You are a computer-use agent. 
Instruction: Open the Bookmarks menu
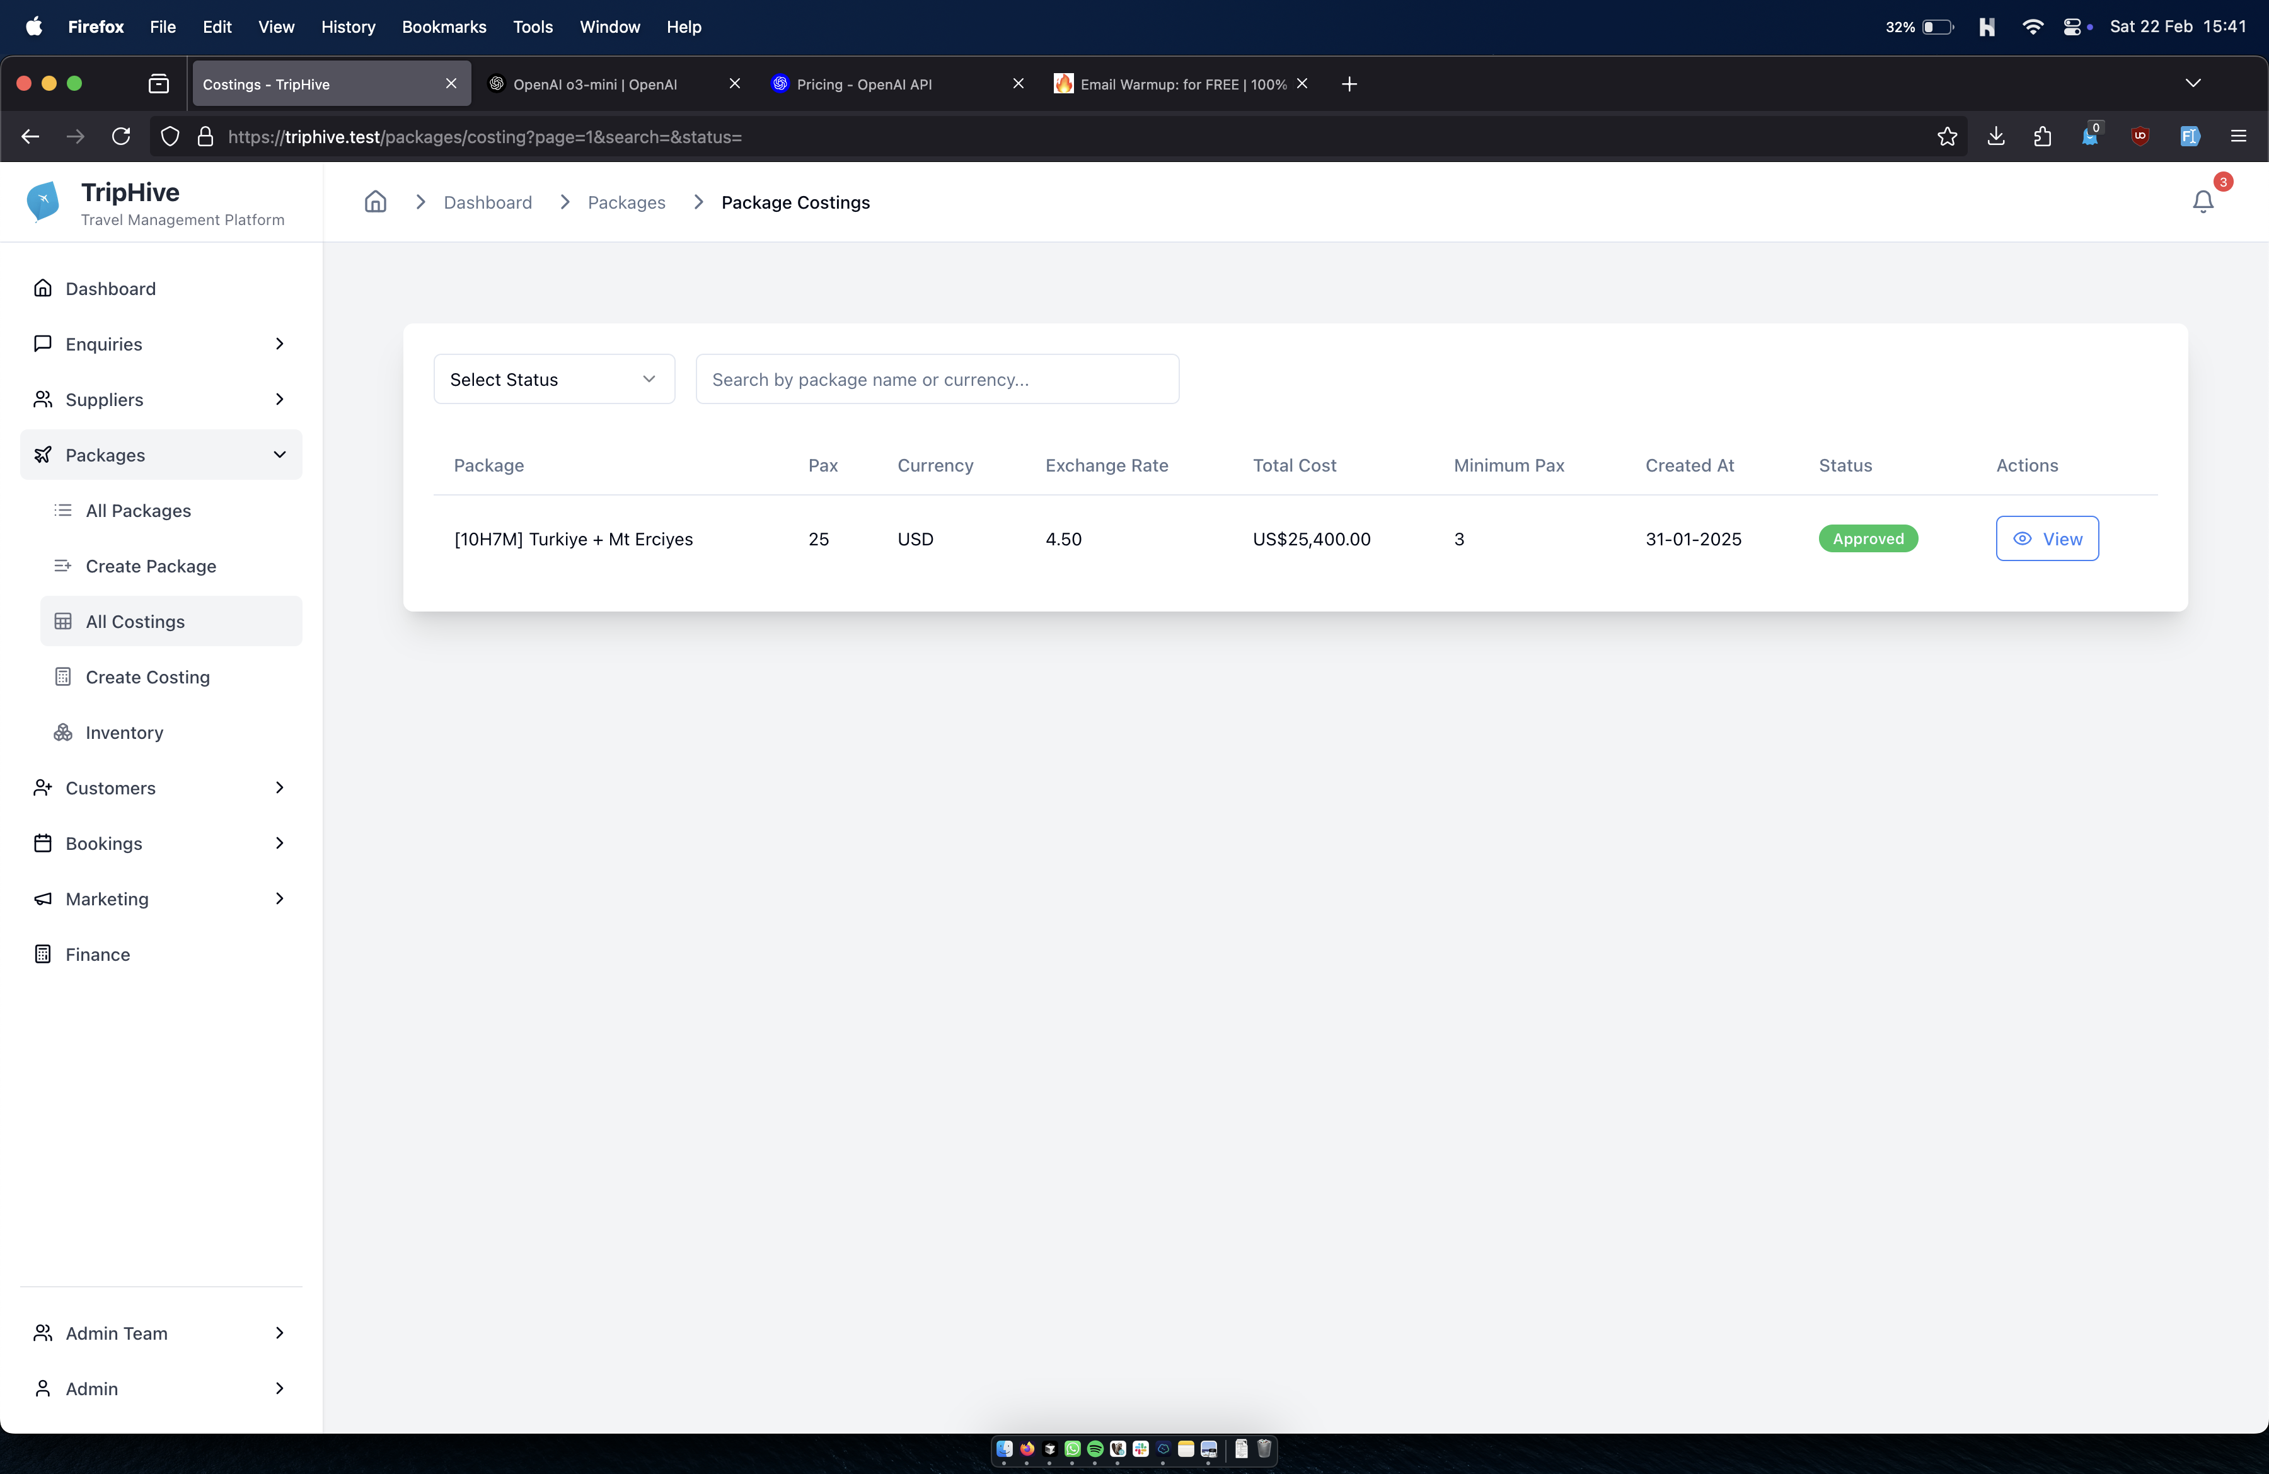444,26
